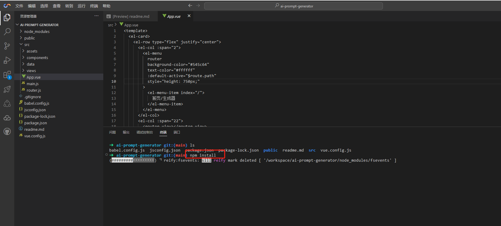
Task: Open the GitHub icon in activity bar
Action: [x=7, y=131]
